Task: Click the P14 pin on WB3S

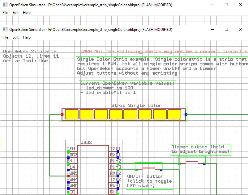Action: click(x=68, y=170)
